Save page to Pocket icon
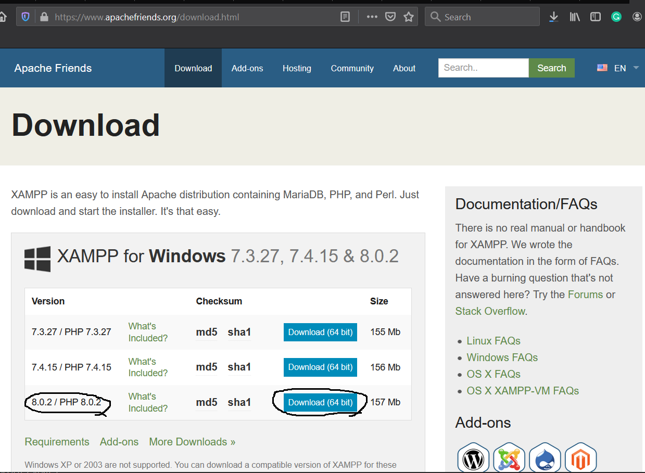 tap(390, 17)
